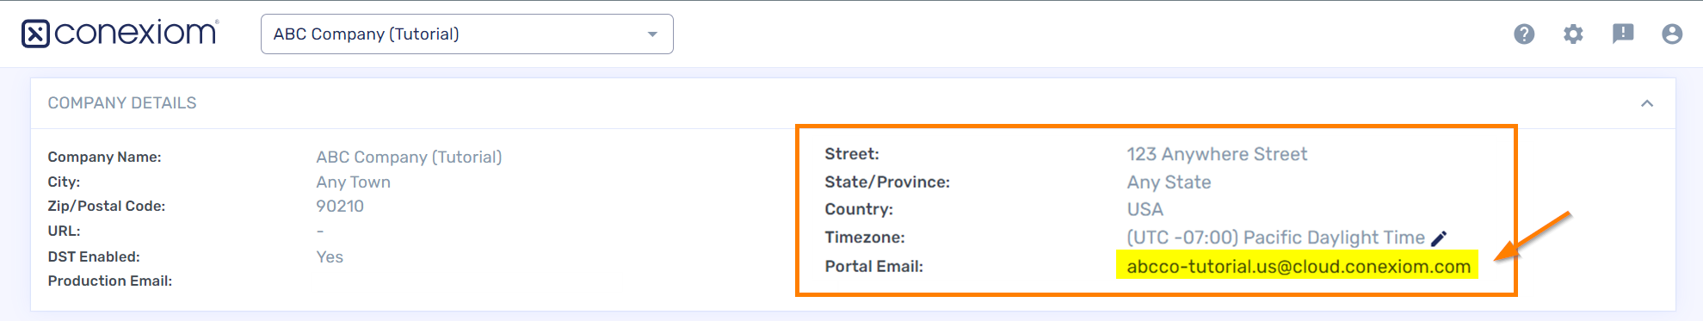Click the Any State province value

pos(1169,182)
